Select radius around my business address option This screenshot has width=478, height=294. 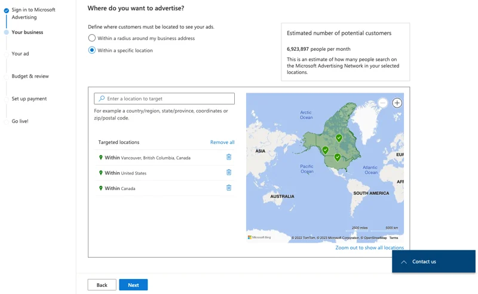[x=92, y=38]
